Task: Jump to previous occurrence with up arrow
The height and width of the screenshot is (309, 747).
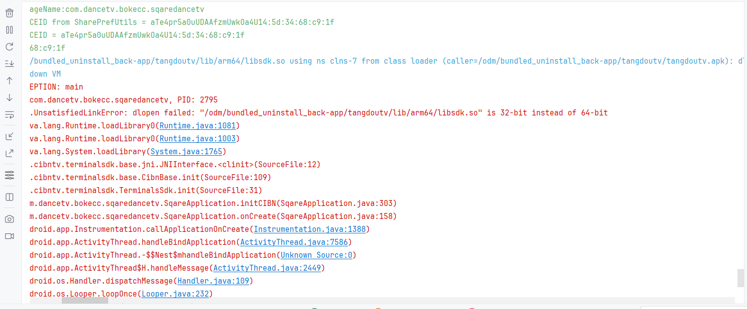Action: pyautogui.click(x=9, y=81)
